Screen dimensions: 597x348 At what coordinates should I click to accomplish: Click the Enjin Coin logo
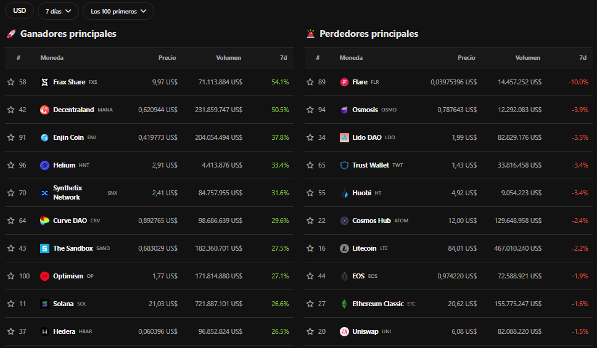(44, 138)
